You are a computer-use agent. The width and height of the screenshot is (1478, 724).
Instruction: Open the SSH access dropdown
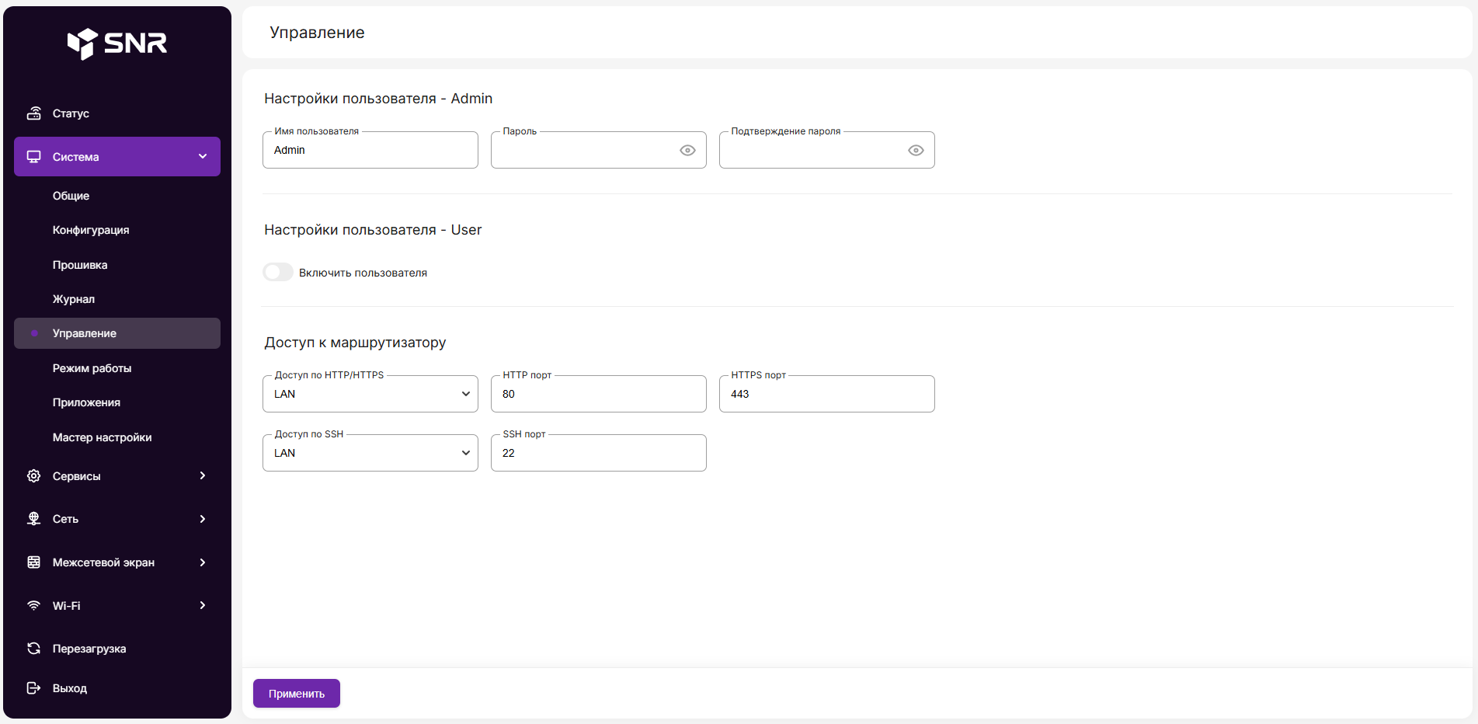(370, 454)
